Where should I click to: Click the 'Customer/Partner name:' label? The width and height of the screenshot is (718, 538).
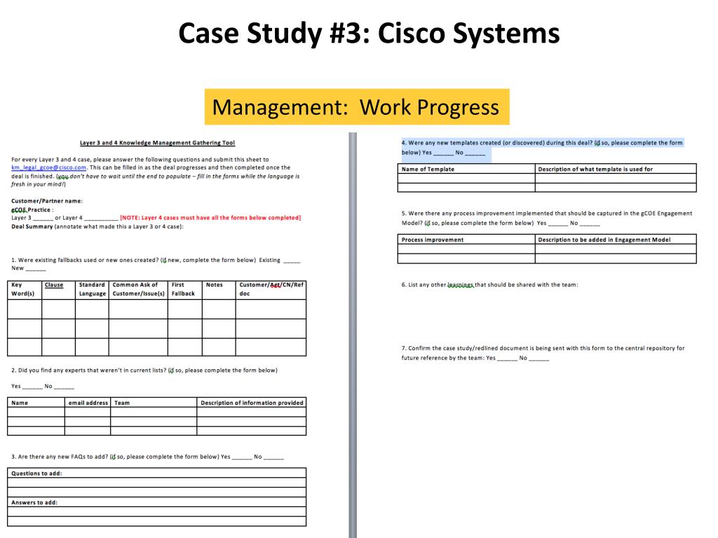click(x=47, y=201)
